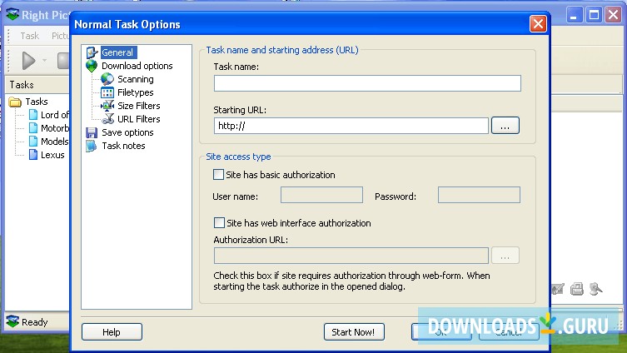The width and height of the screenshot is (627, 353).
Task: Click the Motorb task document icon
Action: [33, 128]
